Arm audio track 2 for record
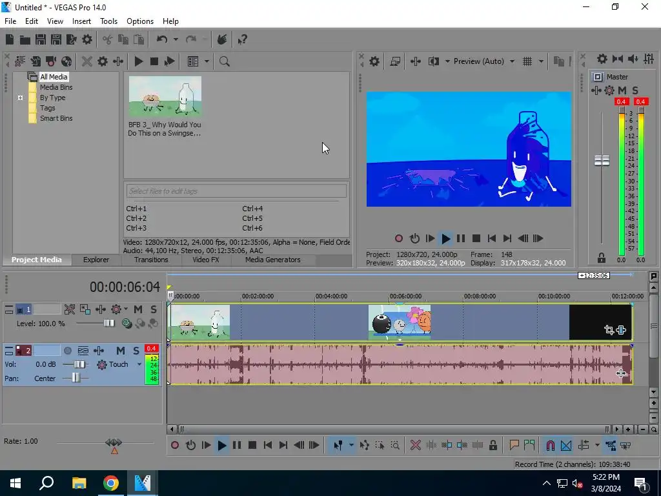 [67, 351]
